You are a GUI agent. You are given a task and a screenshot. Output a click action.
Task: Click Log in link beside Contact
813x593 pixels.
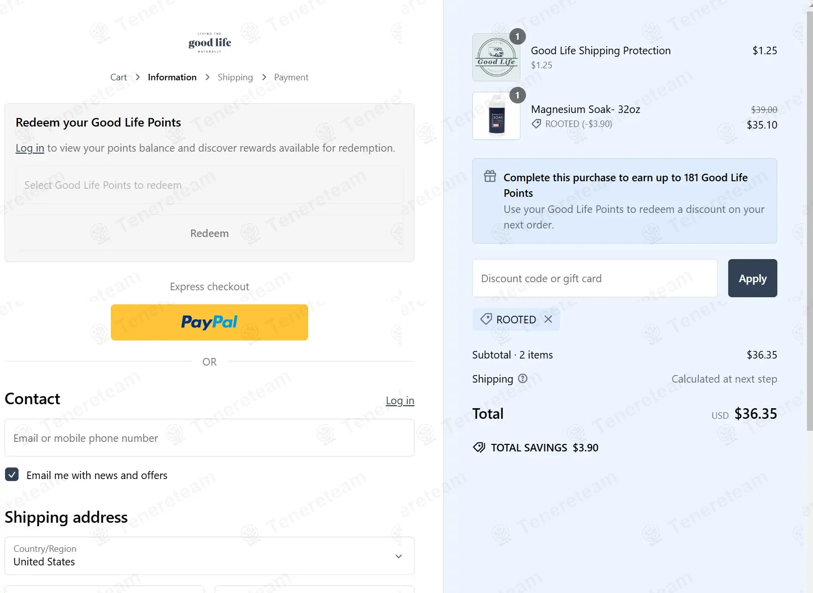[x=400, y=401]
